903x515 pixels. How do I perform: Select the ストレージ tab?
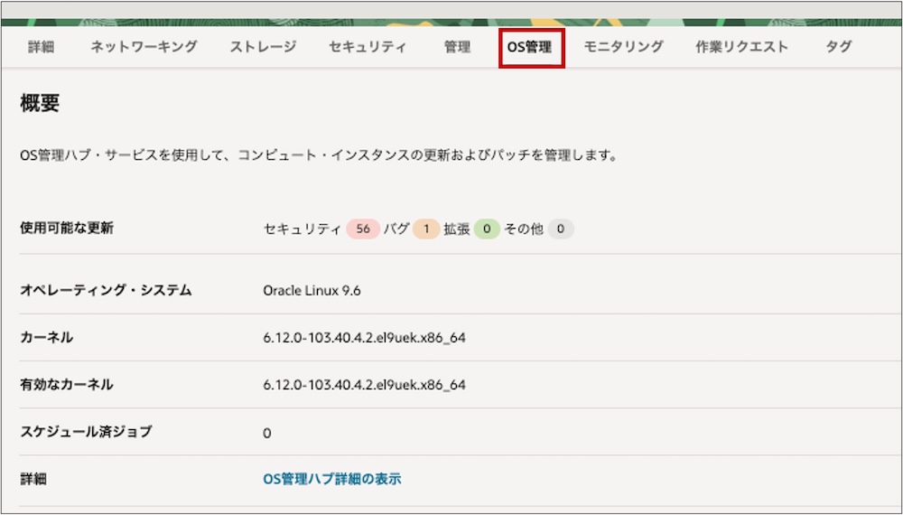tap(263, 47)
